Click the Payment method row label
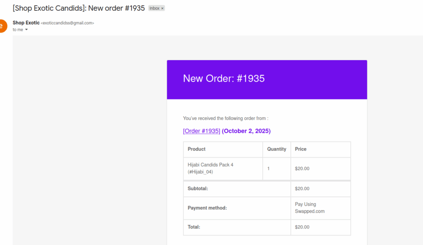This screenshot has width=423, height=245. tap(207, 208)
